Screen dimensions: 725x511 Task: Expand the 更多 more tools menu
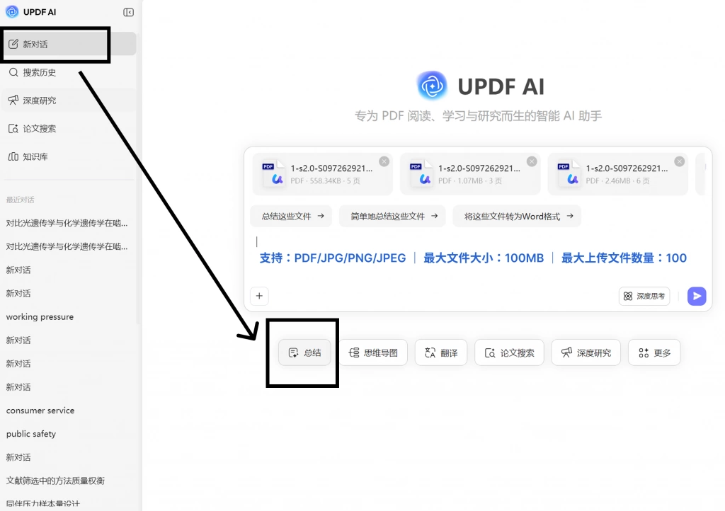pos(654,352)
